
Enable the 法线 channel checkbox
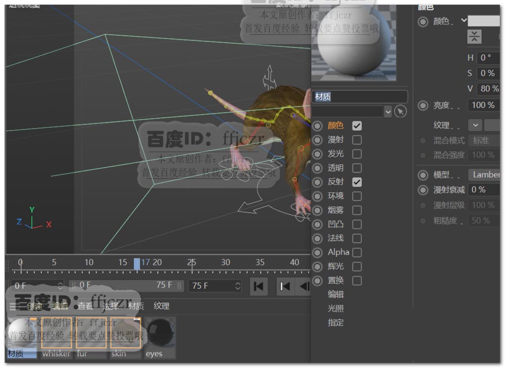pyautogui.click(x=357, y=238)
